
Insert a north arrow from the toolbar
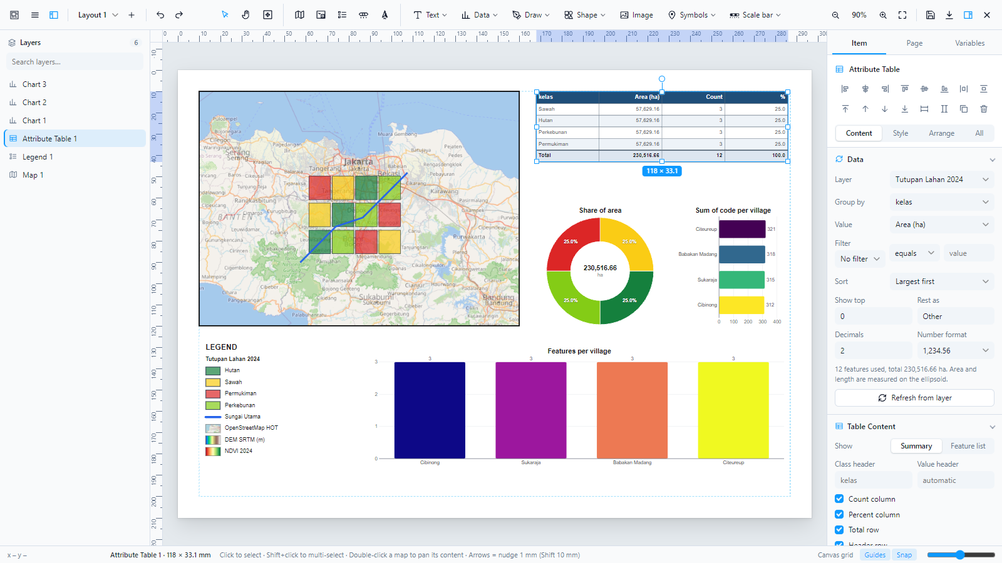(x=385, y=15)
